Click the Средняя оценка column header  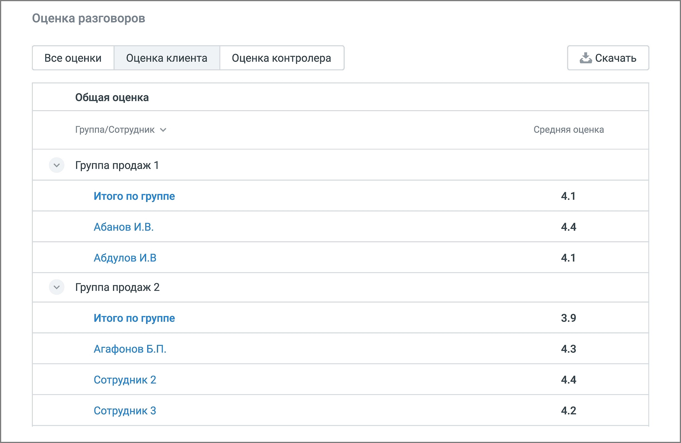click(x=569, y=130)
